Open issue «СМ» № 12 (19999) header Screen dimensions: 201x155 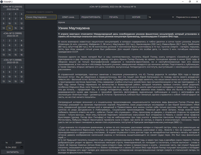13,35
